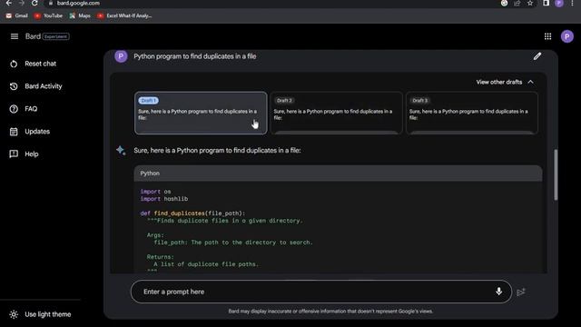Viewport: 581px width, 327px height.
Task: Bookmark this page with star icon
Action: click(530, 3)
